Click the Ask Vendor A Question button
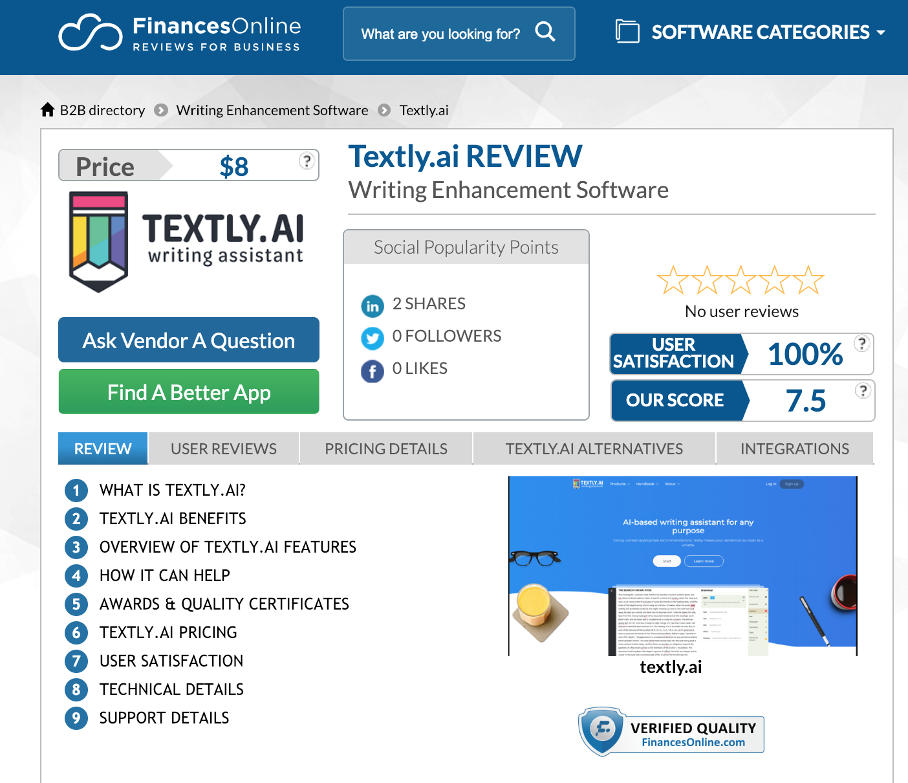Image resolution: width=908 pixels, height=783 pixels. tap(189, 340)
